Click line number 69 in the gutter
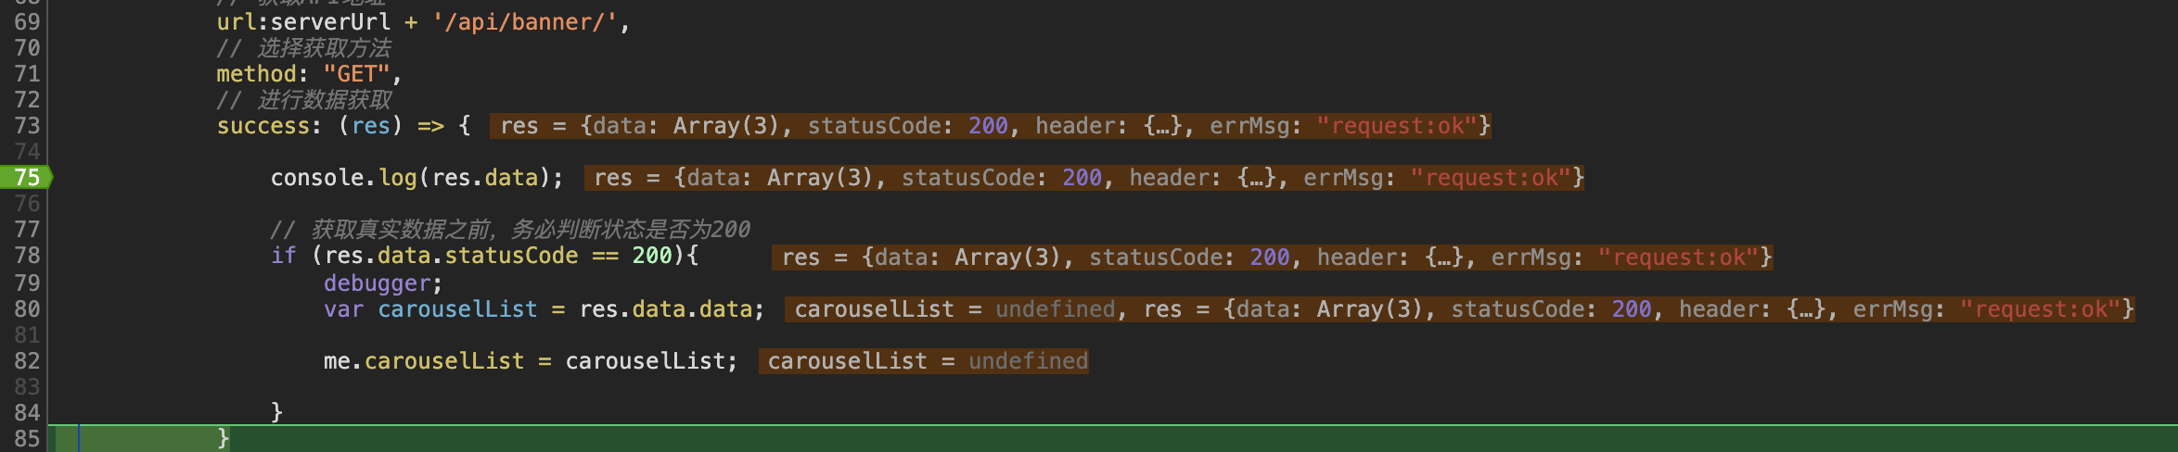 click(x=27, y=21)
